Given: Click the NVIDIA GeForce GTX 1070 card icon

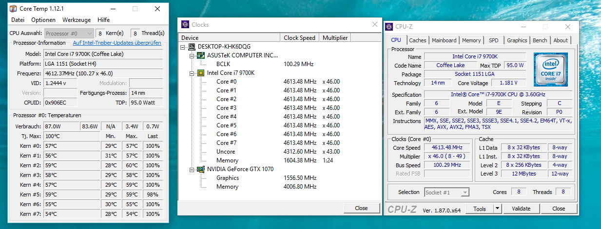Looking at the screenshot, I should [201, 169].
